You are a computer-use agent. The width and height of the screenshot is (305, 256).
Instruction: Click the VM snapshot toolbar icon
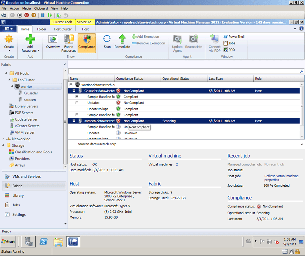(59, 15)
